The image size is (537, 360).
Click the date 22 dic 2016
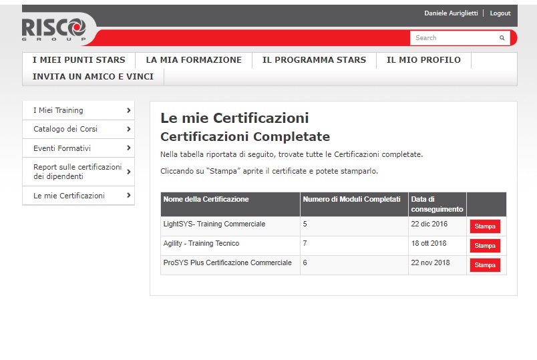[x=429, y=224]
